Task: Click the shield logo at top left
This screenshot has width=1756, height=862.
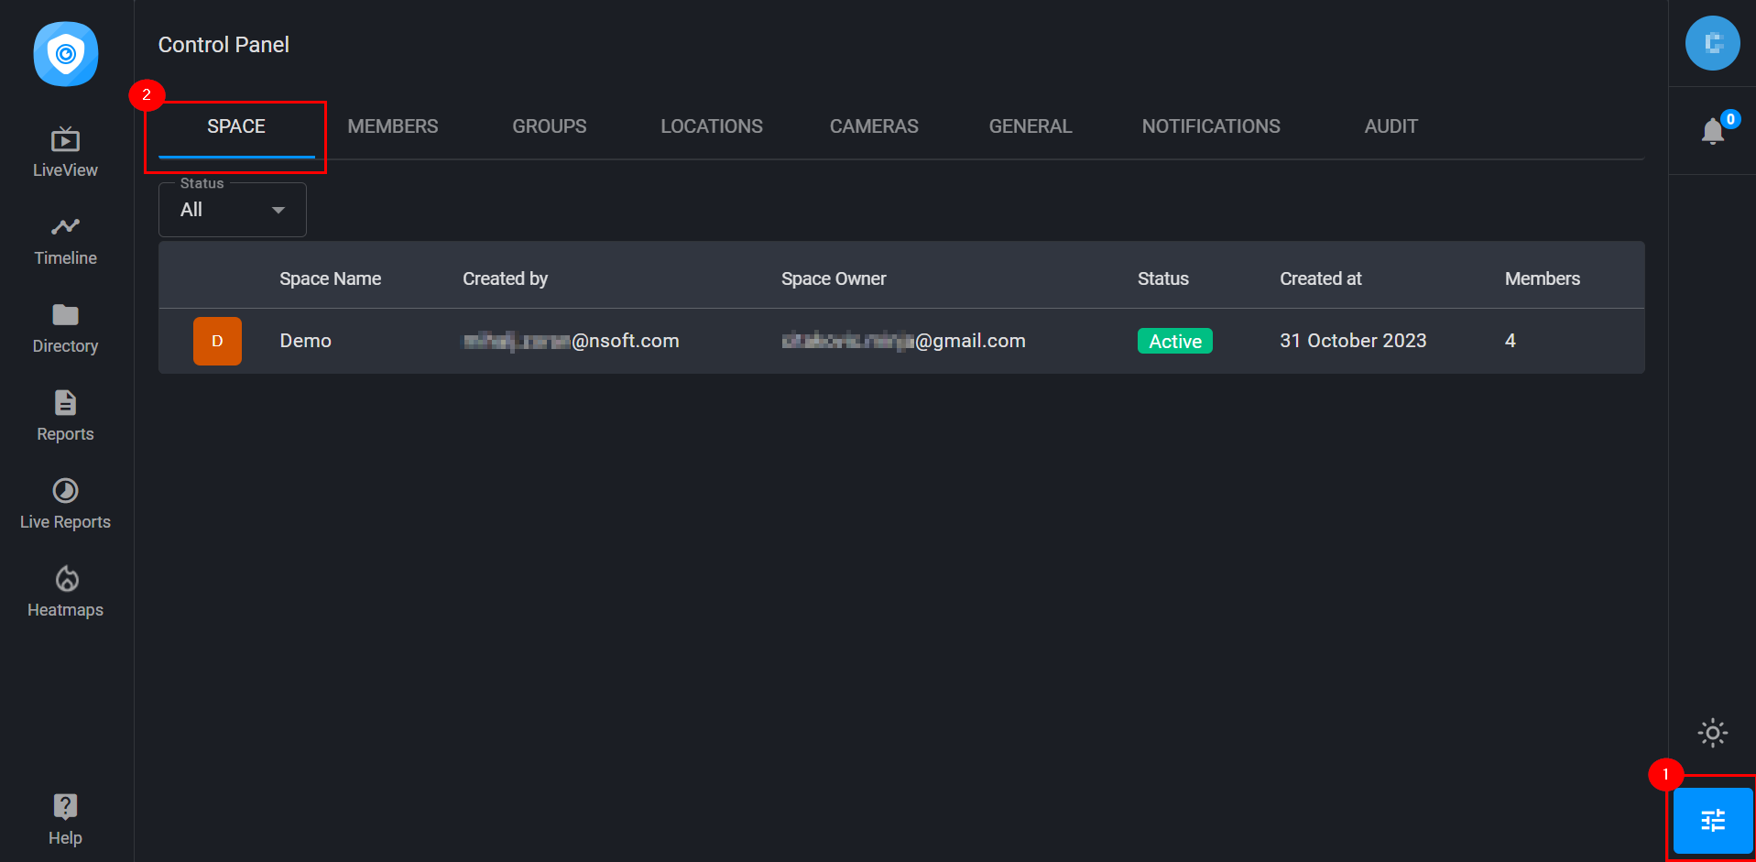Action: point(66,54)
